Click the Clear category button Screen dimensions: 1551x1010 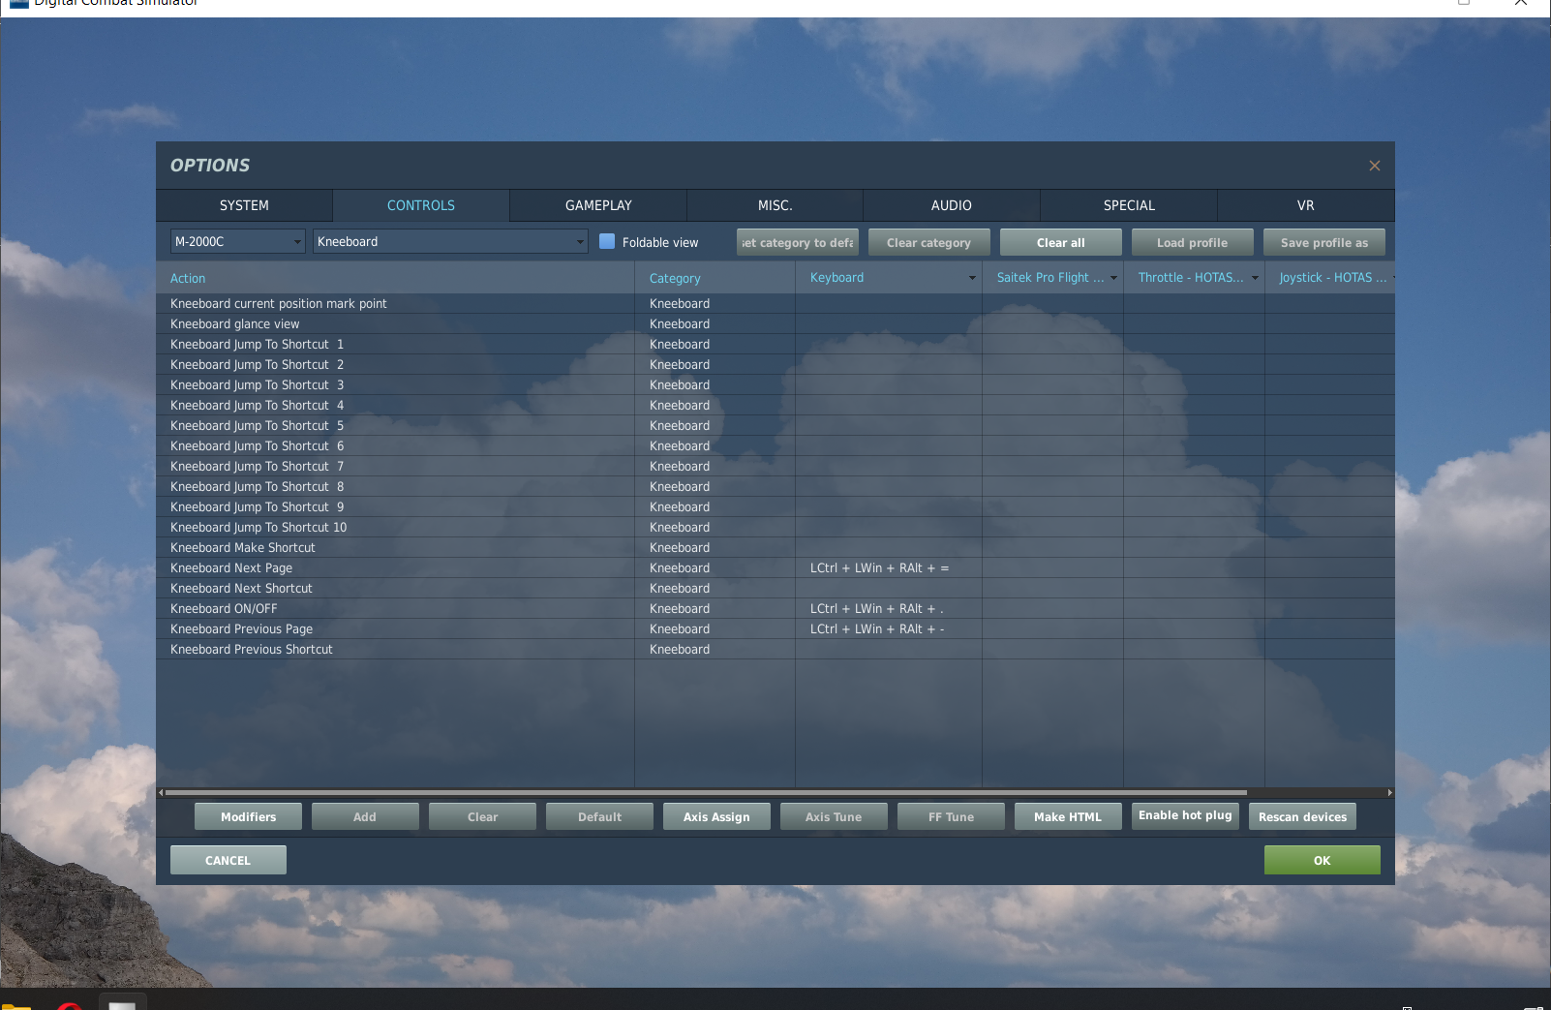click(929, 242)
